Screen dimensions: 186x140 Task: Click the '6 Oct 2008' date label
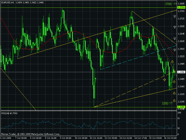click(6, 138)
